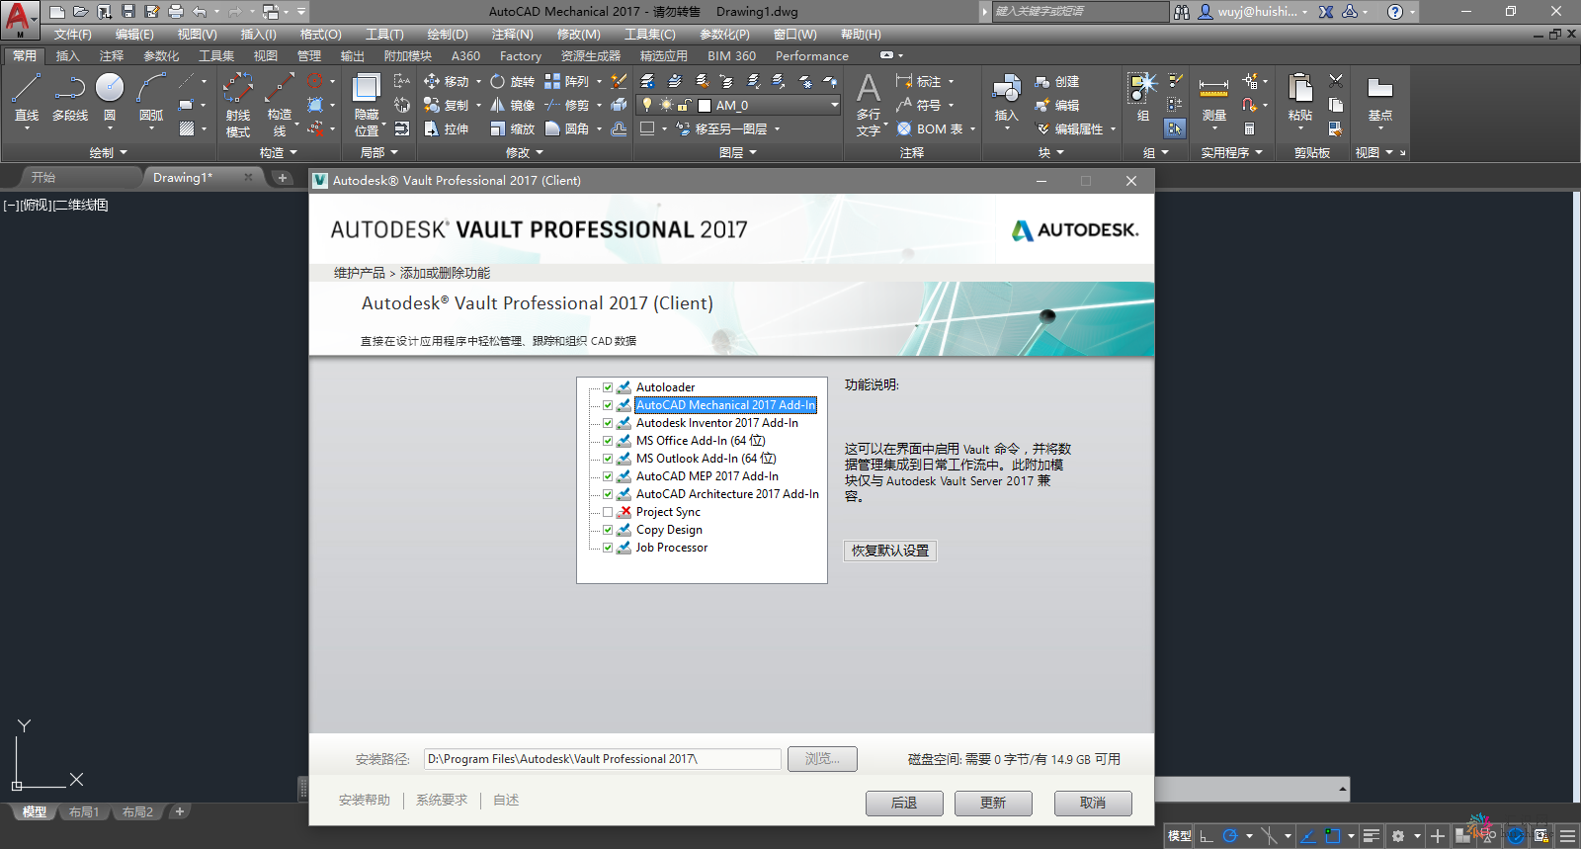Click the Base point (基点) view icon

coord(1379,99)
